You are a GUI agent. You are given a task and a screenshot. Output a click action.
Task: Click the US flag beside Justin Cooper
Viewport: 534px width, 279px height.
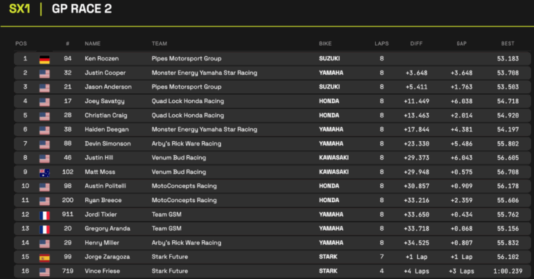(x=44, y=73)
